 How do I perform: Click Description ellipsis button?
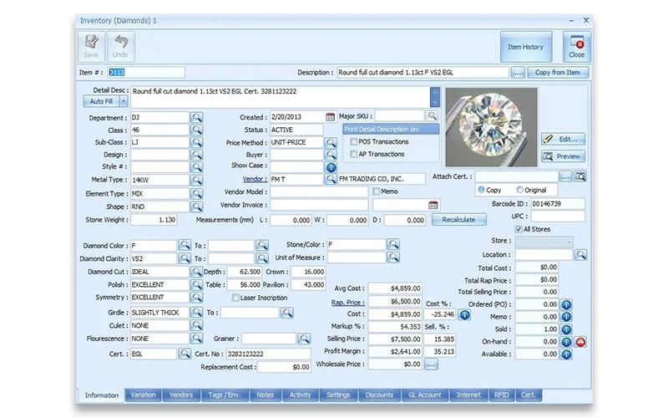[518, 73]
